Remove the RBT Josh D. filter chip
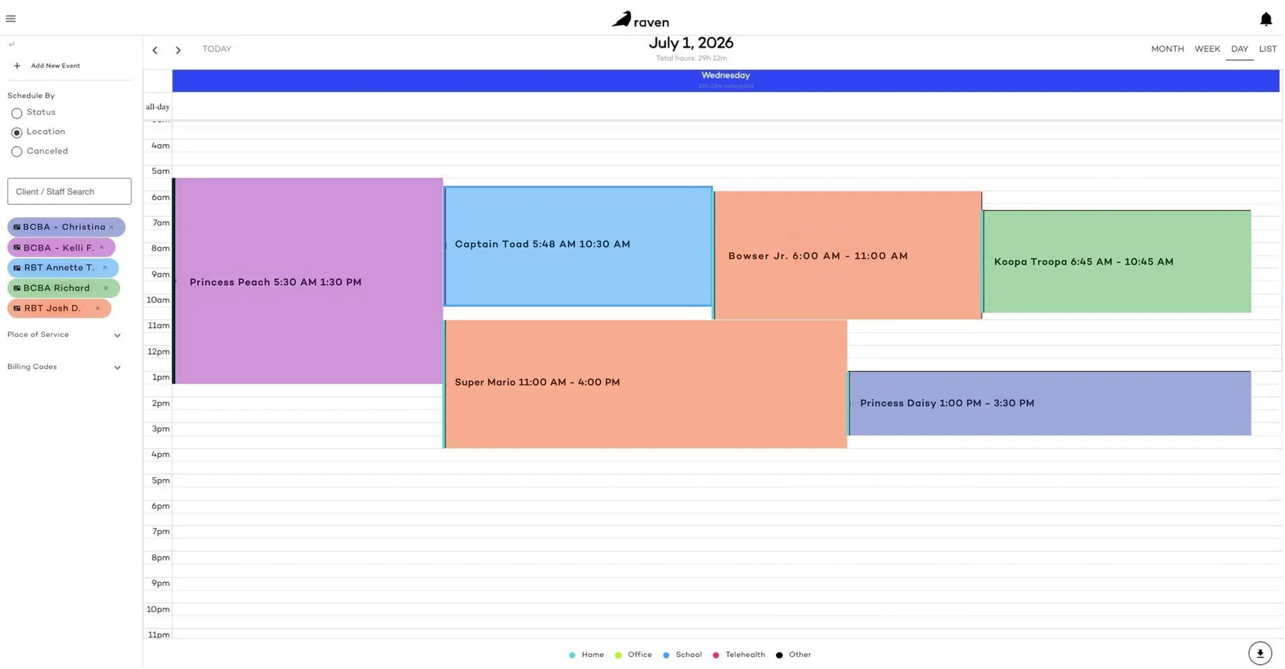The image size is (1285, 669). pyautogui.click(x=98, y=308)
